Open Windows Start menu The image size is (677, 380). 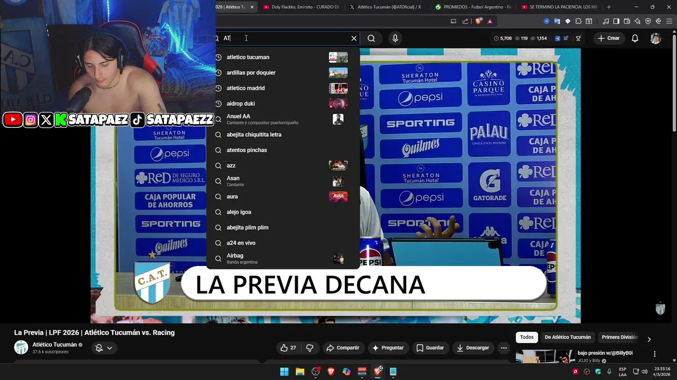pos(284,372)
